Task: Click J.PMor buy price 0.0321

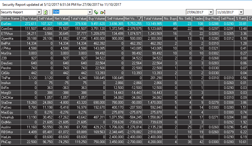Action: coord(214,48)
